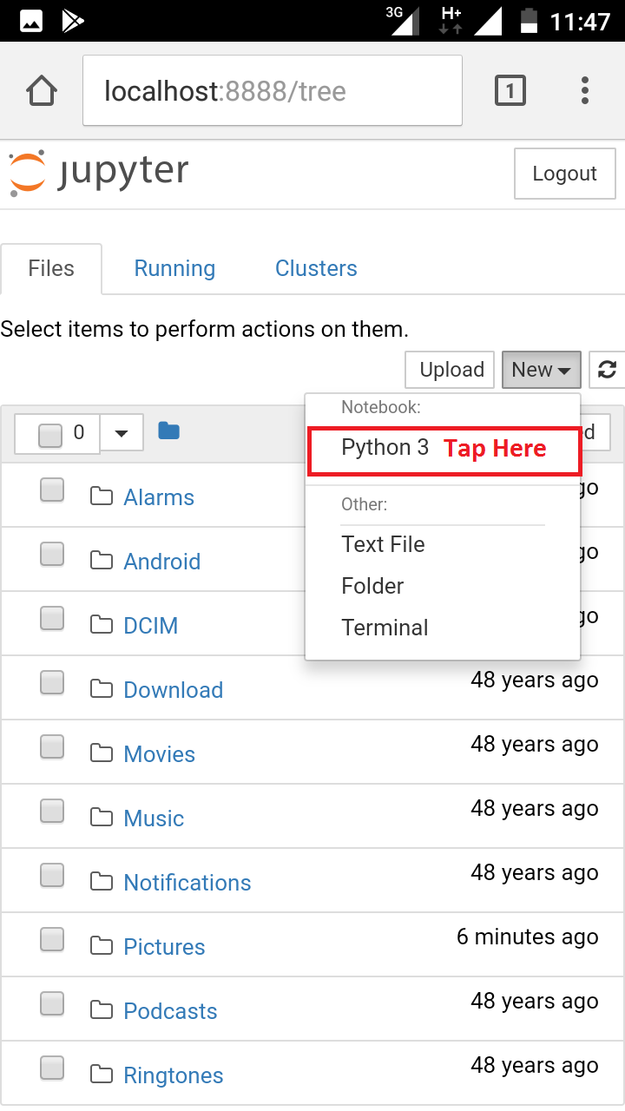
Task: Select the Download folder checkbox
Action: pyautogui.click(x=52, y=682)
